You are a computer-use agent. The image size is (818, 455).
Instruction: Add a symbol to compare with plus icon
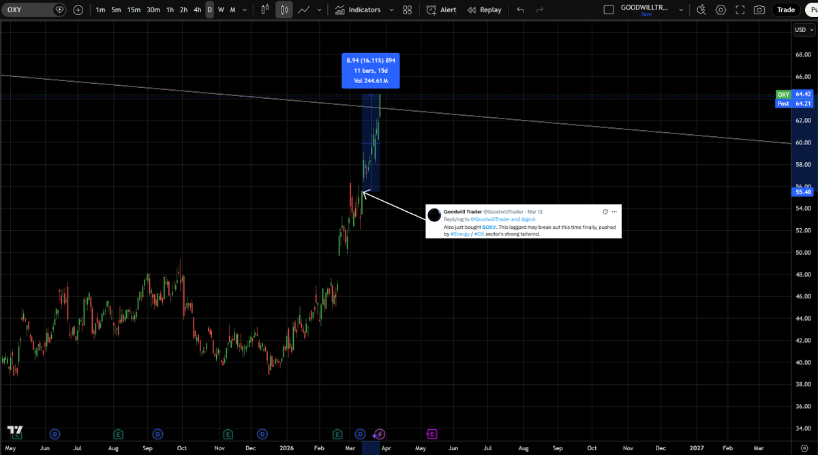(x=78, y=10)
